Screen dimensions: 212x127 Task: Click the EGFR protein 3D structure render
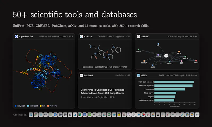(43, 71)
